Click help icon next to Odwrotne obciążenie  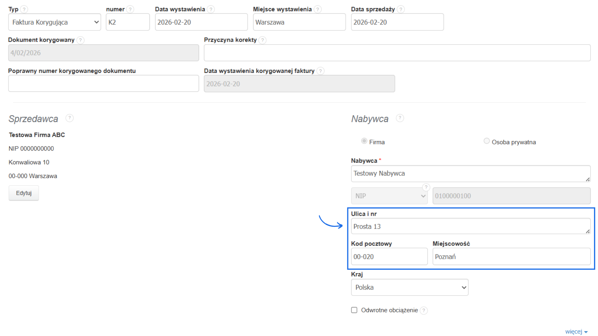tap(424, 310)
